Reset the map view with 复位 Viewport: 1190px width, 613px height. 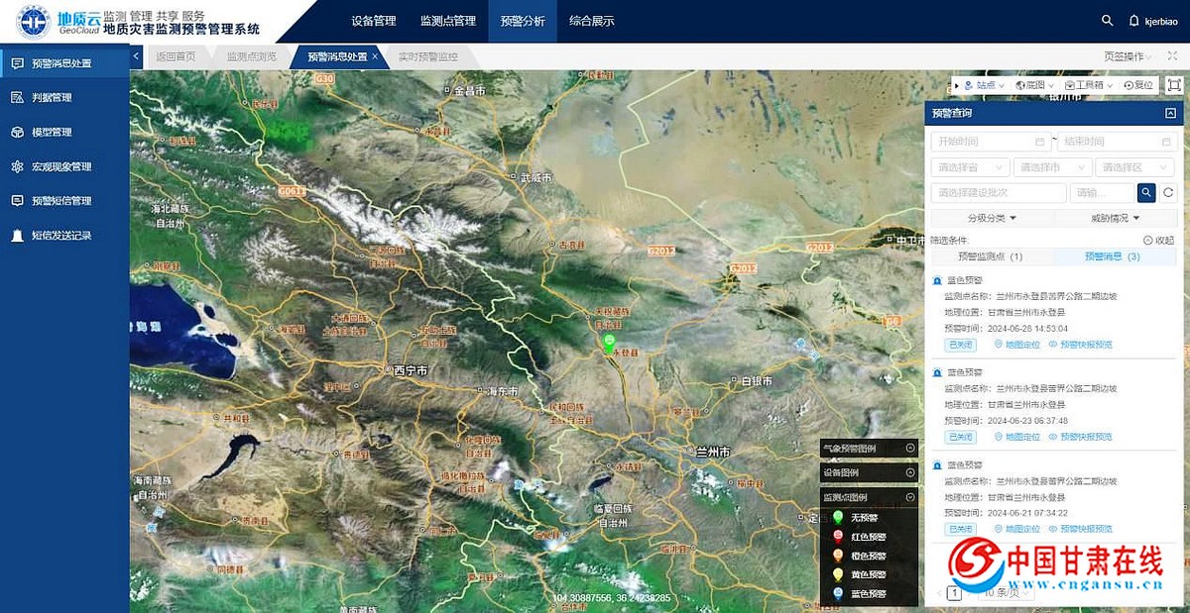1139,85
